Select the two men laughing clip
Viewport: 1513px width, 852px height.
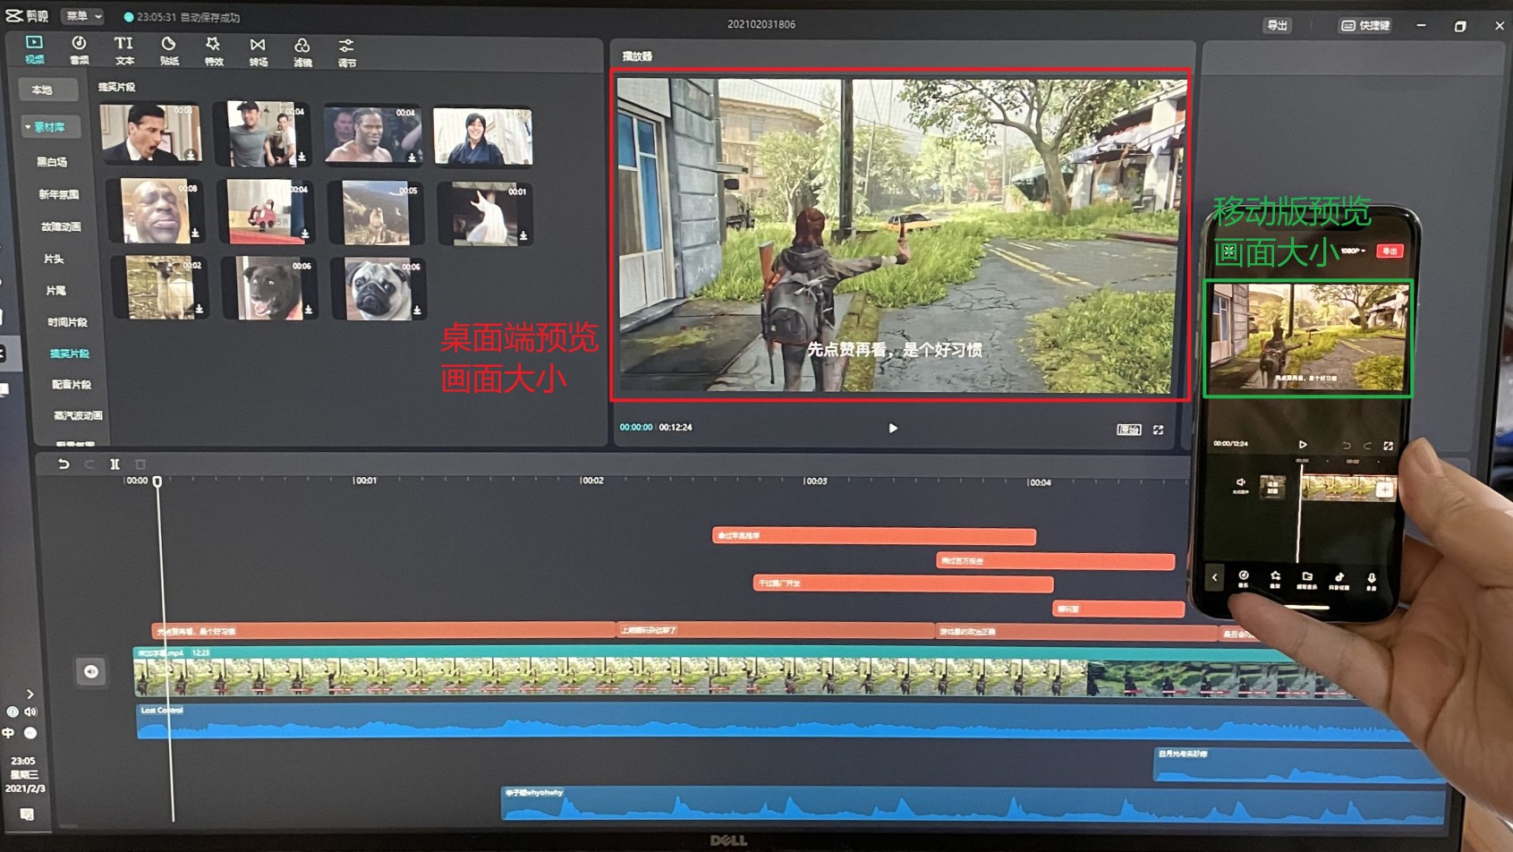[264, 133]
